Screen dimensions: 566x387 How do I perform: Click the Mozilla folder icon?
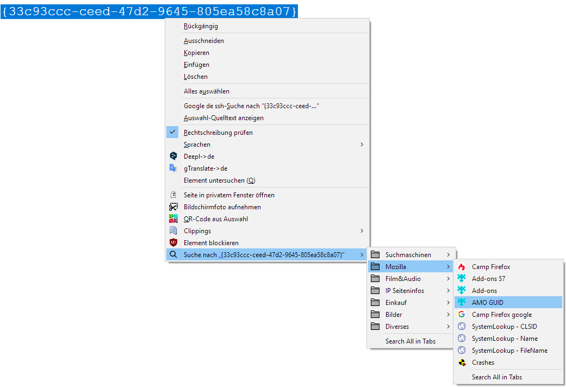pos(375,266)
